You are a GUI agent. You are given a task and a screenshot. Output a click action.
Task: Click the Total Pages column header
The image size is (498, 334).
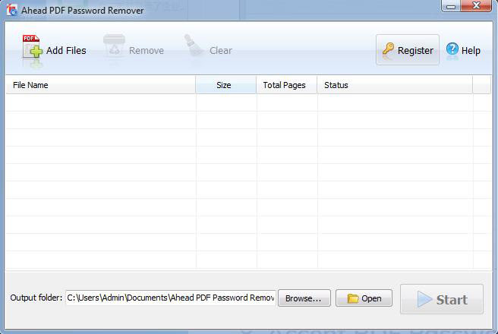[x=285, y=85]
